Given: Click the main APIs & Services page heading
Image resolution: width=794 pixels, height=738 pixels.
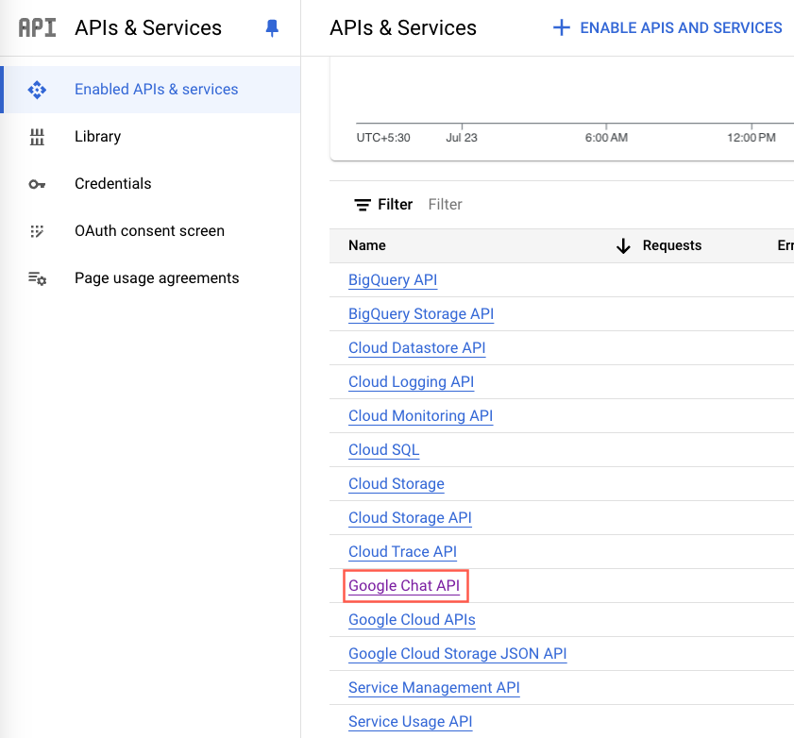Looking at the screenshot, I should click(x=403, y=27).
